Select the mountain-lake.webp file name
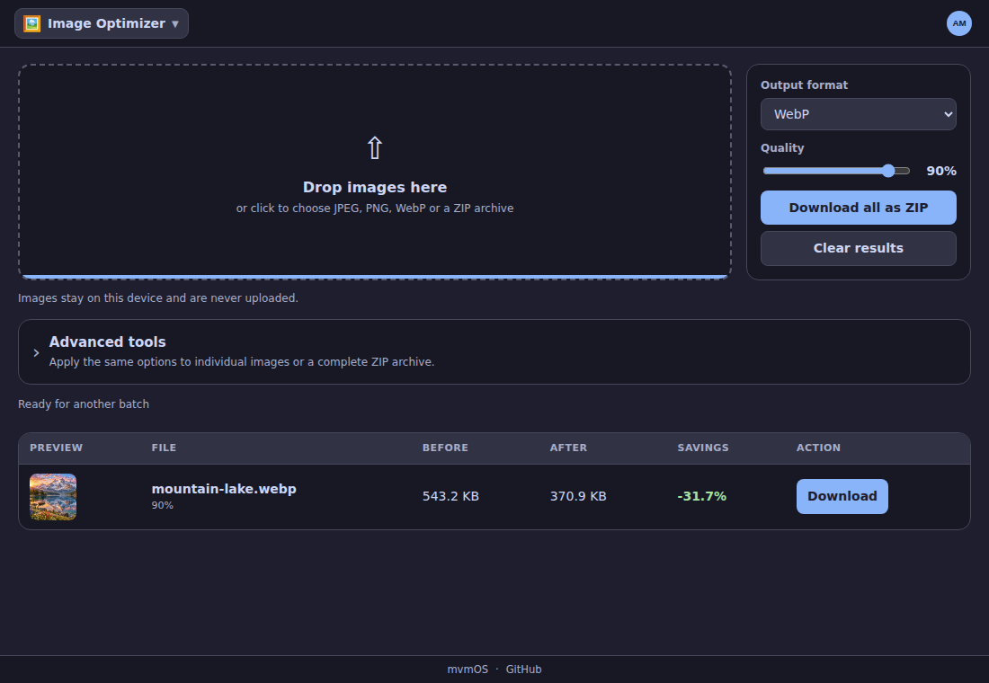The image size is (989, 683). pos(224,489)
